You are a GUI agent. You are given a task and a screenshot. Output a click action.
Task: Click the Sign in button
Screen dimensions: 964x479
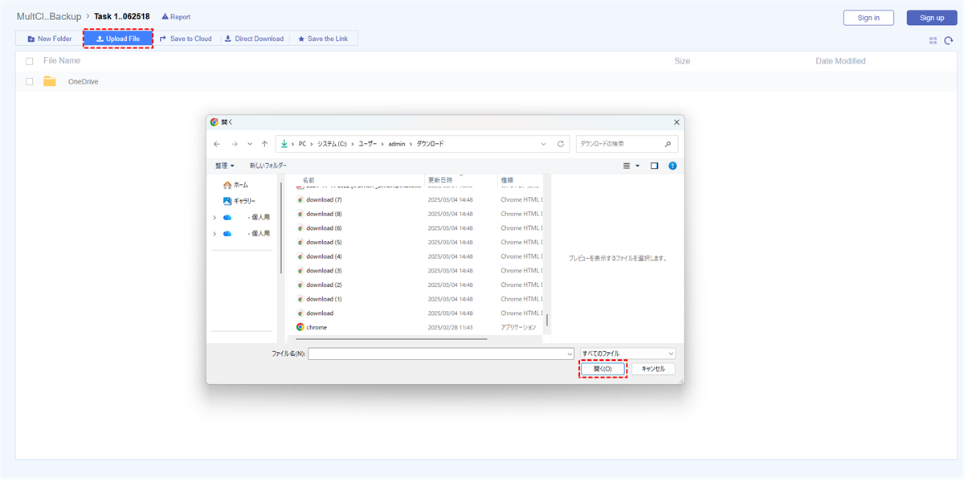pos(868,18)
